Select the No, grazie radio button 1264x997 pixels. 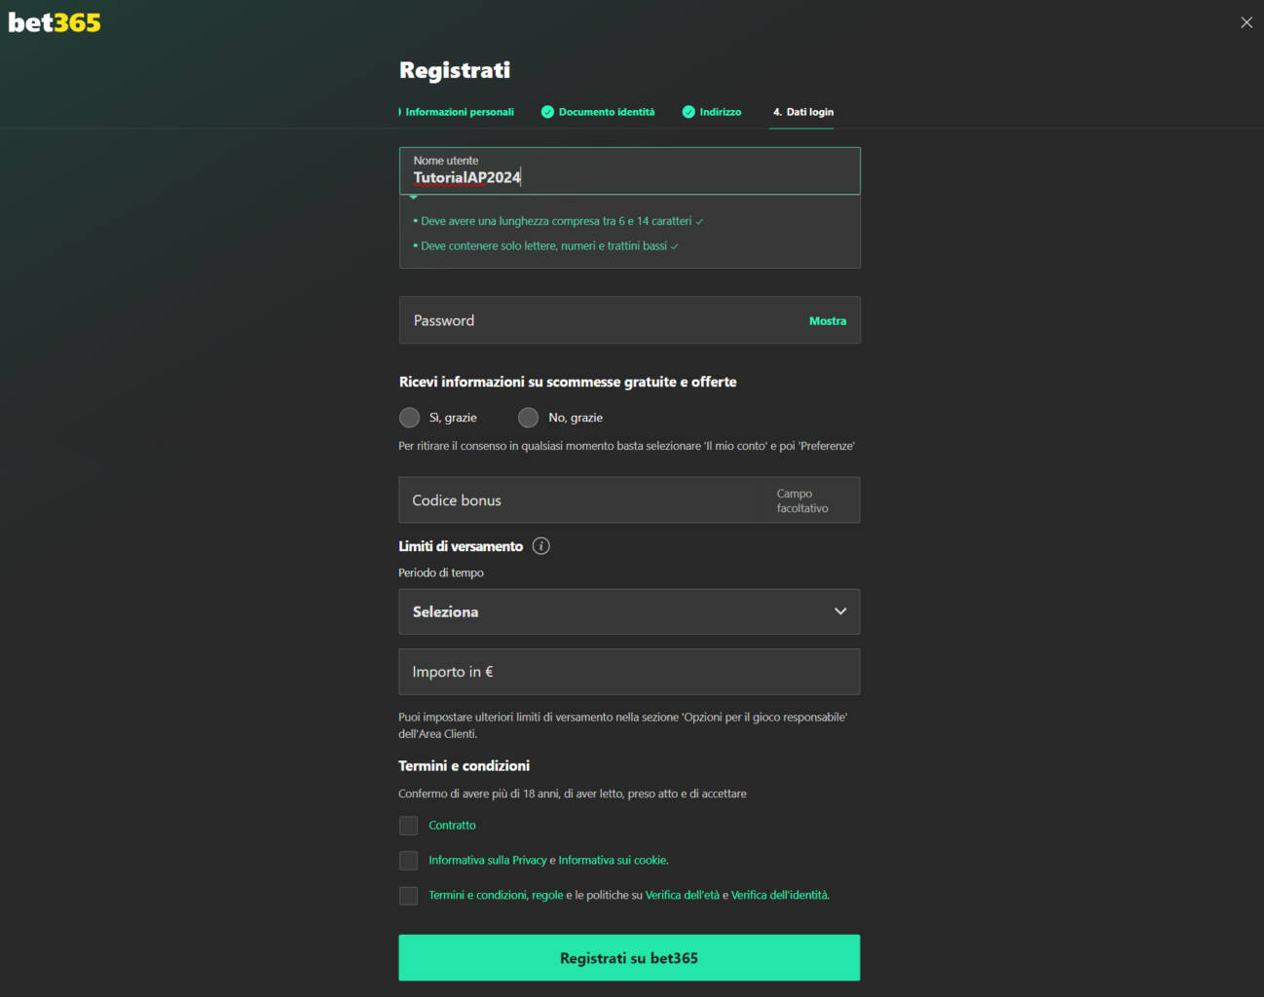529,418
